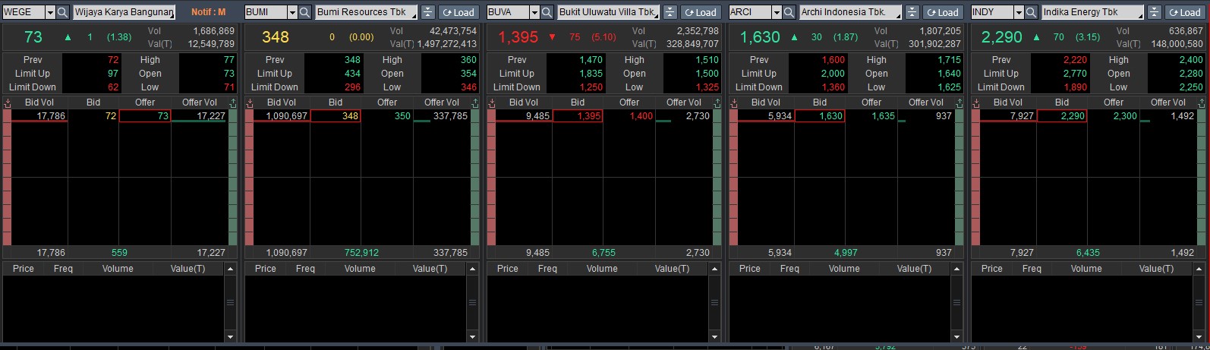
Task: Click the green up-arrow icon in INDY Offer Vol header
Action: (1202, 102)
